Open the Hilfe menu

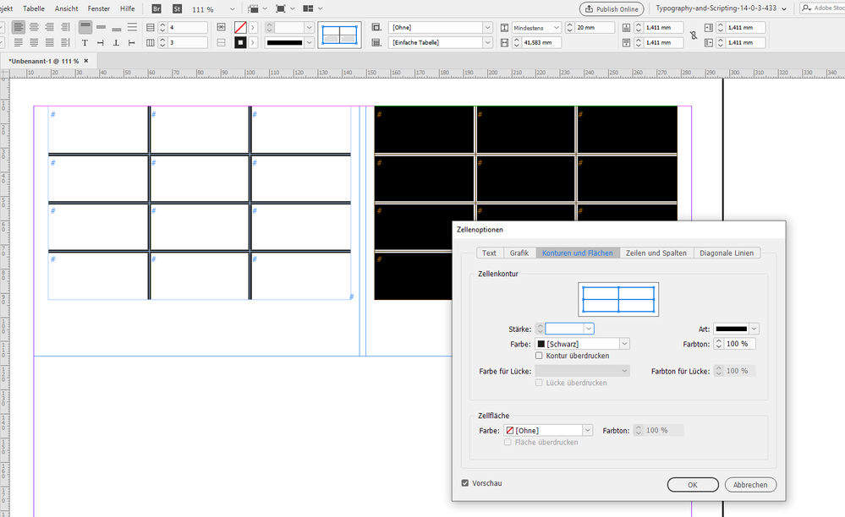click(127, 8)
